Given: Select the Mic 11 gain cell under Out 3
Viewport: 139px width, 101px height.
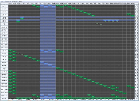Looking at the screenshot, I should click(18, 20).
